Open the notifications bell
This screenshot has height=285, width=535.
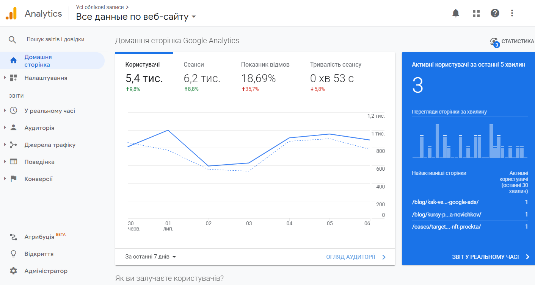coord(456,13)
